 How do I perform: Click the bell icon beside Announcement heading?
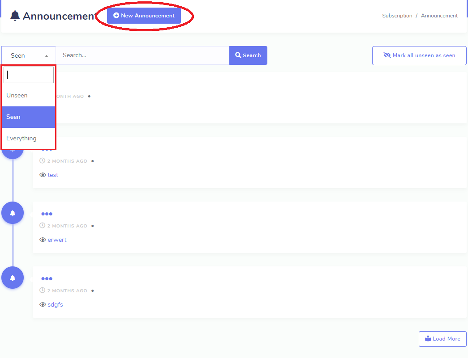point(15,16)
